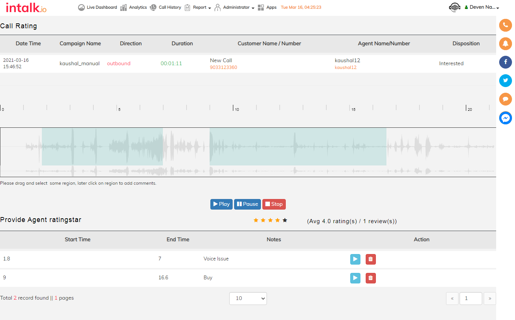Click the End Time column header

(x=178, y=239)
